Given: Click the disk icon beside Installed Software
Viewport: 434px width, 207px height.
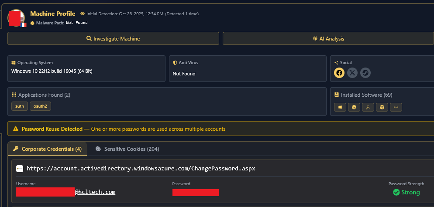Looking at the screenshot, I should pos(337,95).
